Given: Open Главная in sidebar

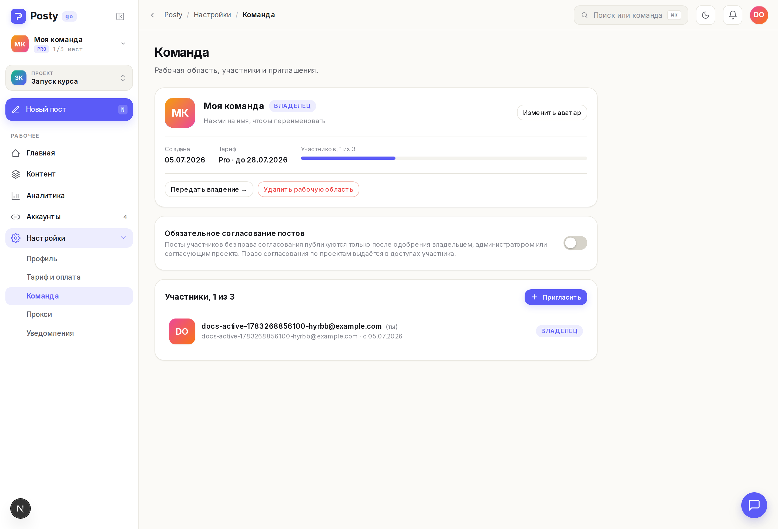Looking at the screenshot, I should 69,153.
